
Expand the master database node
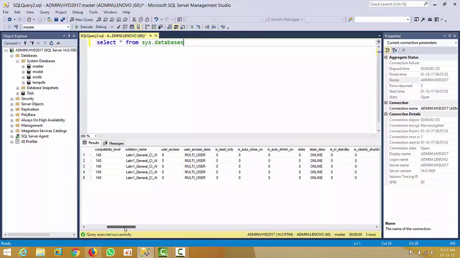23,66
